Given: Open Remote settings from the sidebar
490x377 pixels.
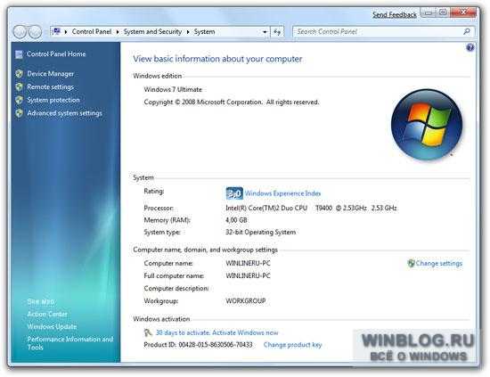Looking at the screenshot, I should 50,87.
